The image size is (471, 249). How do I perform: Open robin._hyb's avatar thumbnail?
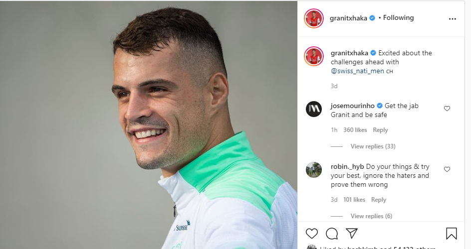pos(314,170)
